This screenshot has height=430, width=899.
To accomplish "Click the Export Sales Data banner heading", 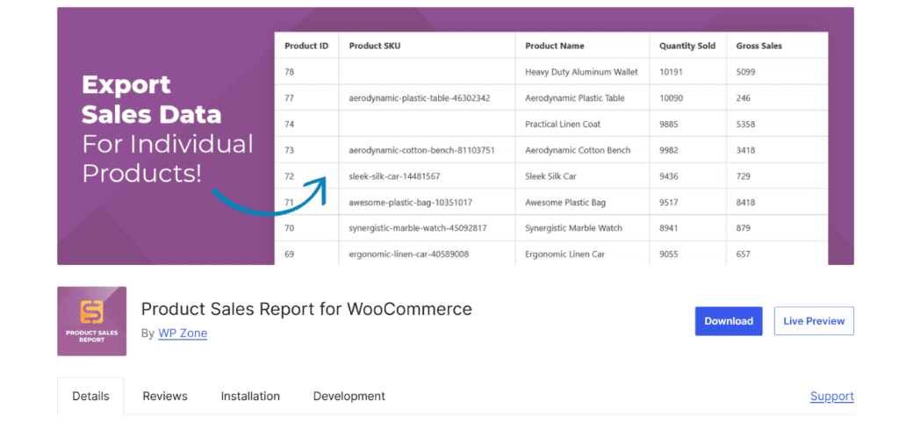I will coord(152,100).
